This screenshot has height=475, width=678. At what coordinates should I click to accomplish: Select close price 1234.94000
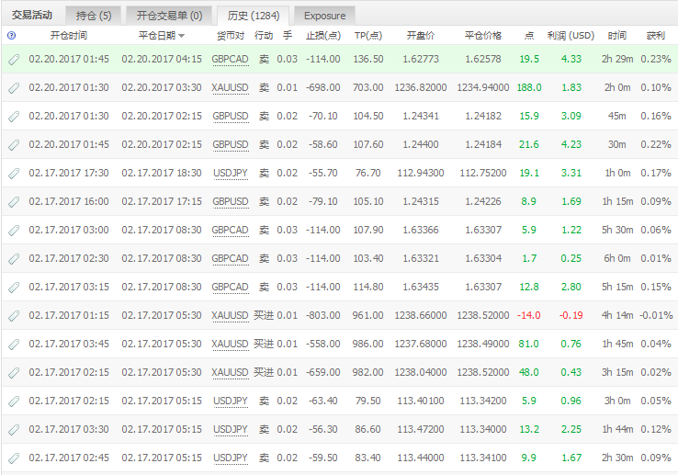(x=483, y=88)
